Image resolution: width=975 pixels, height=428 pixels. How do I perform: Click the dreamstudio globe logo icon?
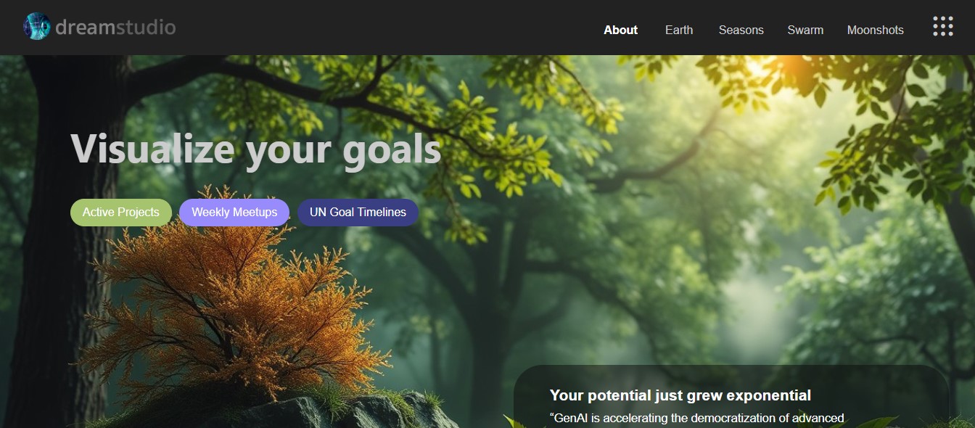tap(36, 27)
